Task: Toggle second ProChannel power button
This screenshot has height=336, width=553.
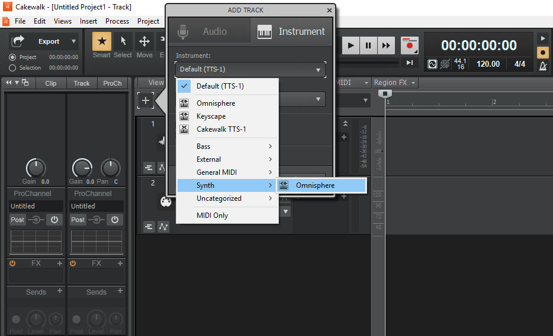Action: click(115, 220)
